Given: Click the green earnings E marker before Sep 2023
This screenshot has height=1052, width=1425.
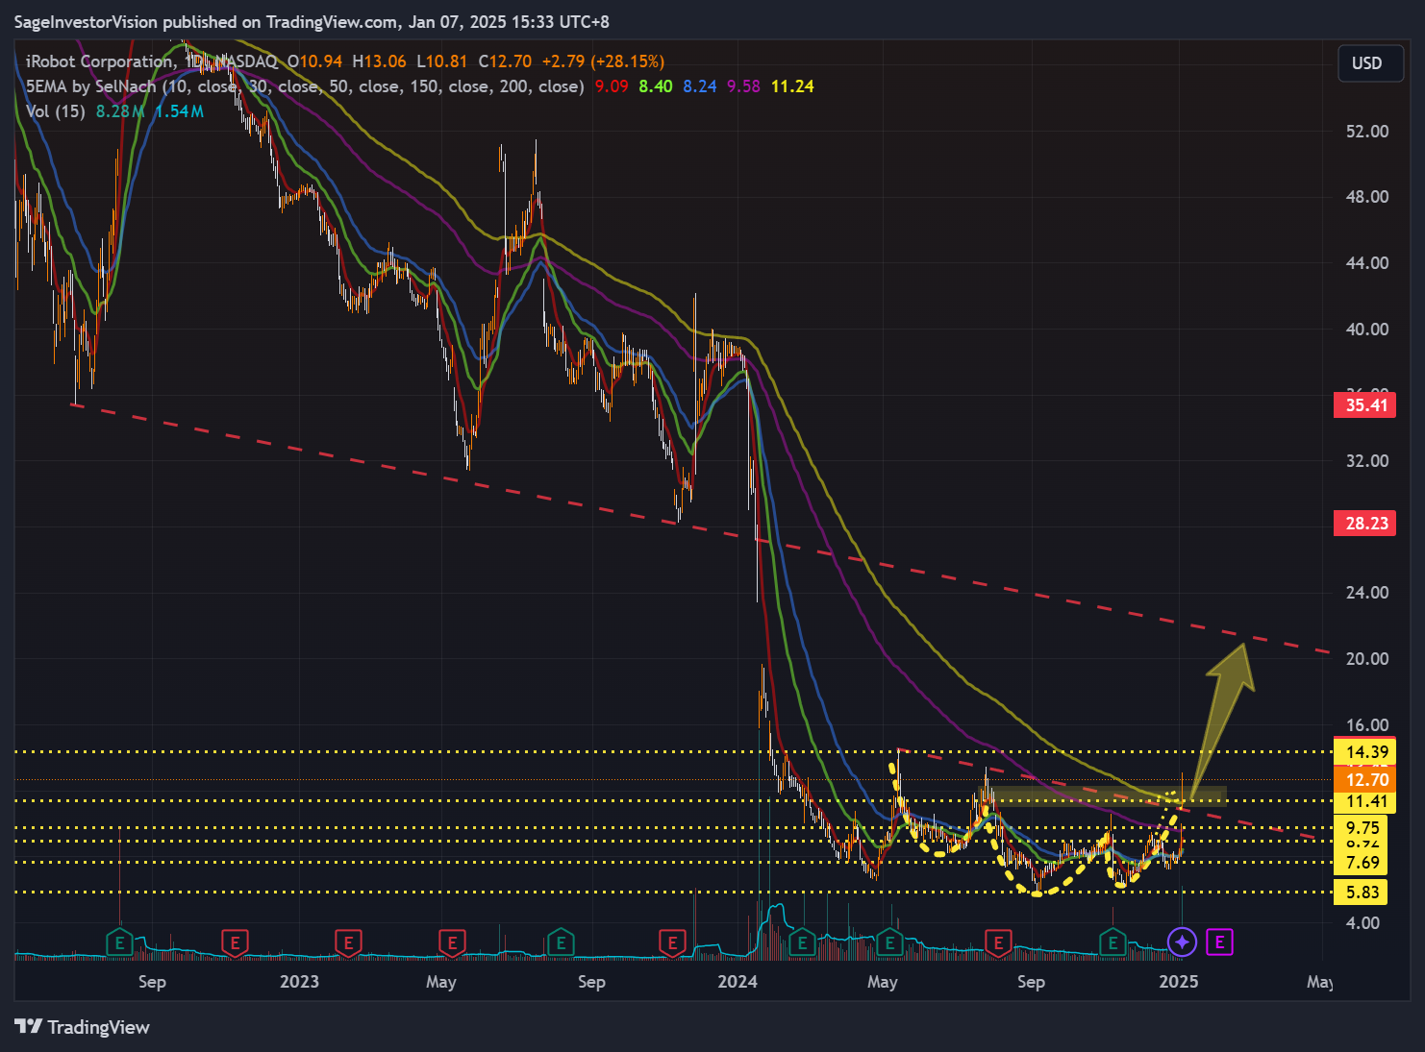Looking at the screenshot, I should (x=561, y=942).
